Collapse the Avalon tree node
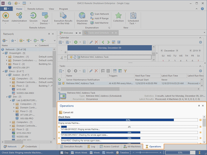The width and height of the screenshot is (207, 155). tap(7, 75)
